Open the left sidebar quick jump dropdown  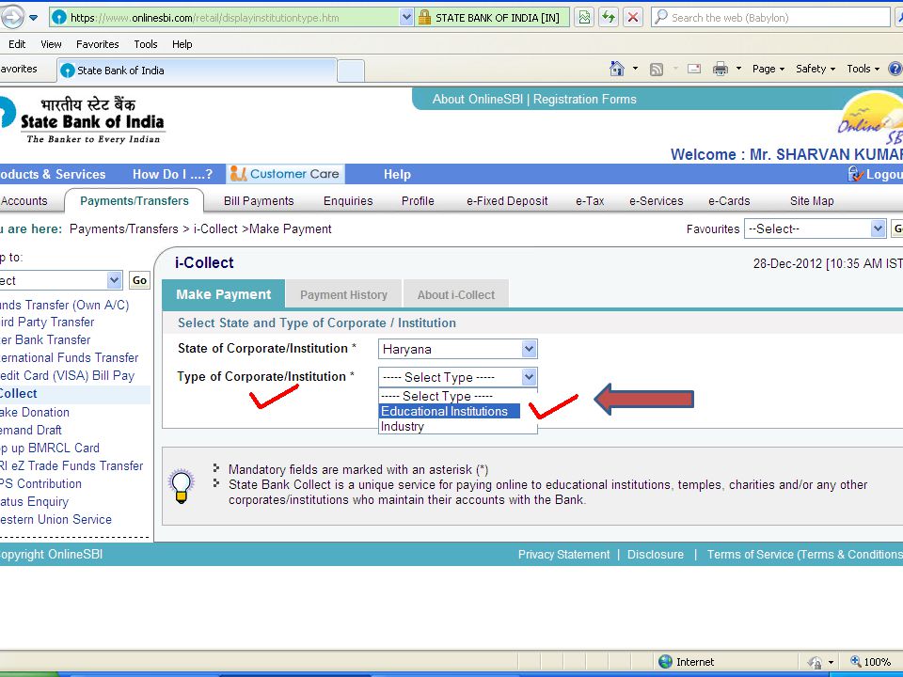pyautogui.click(x=60, y=280)
